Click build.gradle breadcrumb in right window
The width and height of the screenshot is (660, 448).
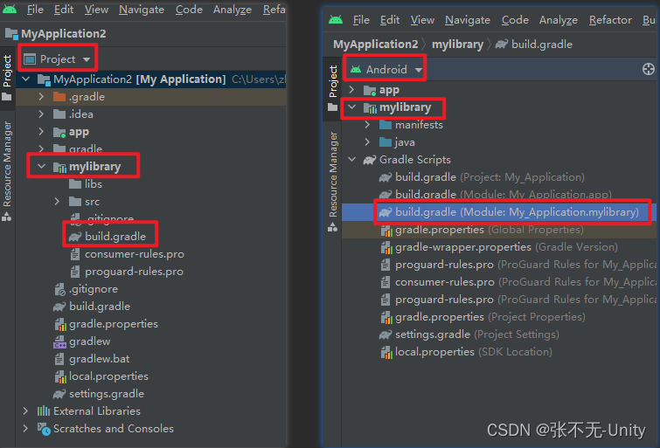[534, 45]
